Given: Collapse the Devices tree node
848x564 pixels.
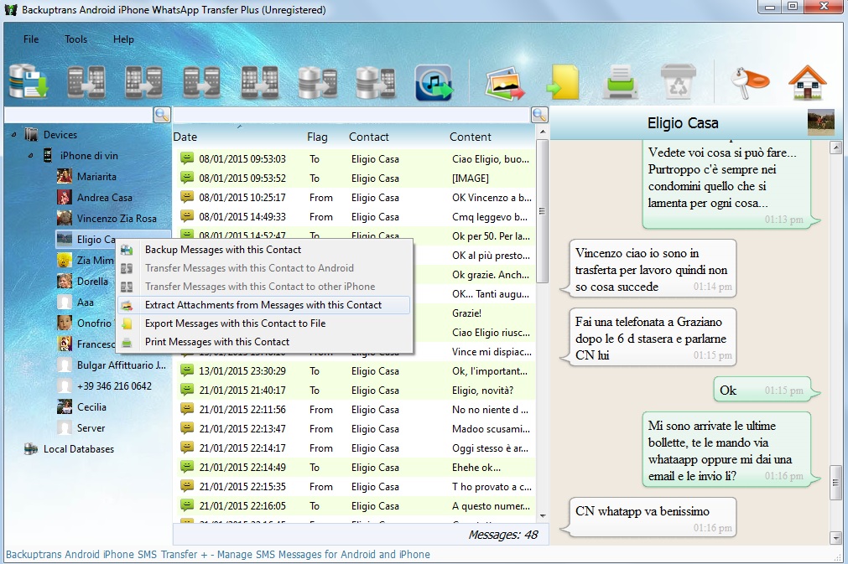Looking at the screenshot, I should click(x=13, y=135).
